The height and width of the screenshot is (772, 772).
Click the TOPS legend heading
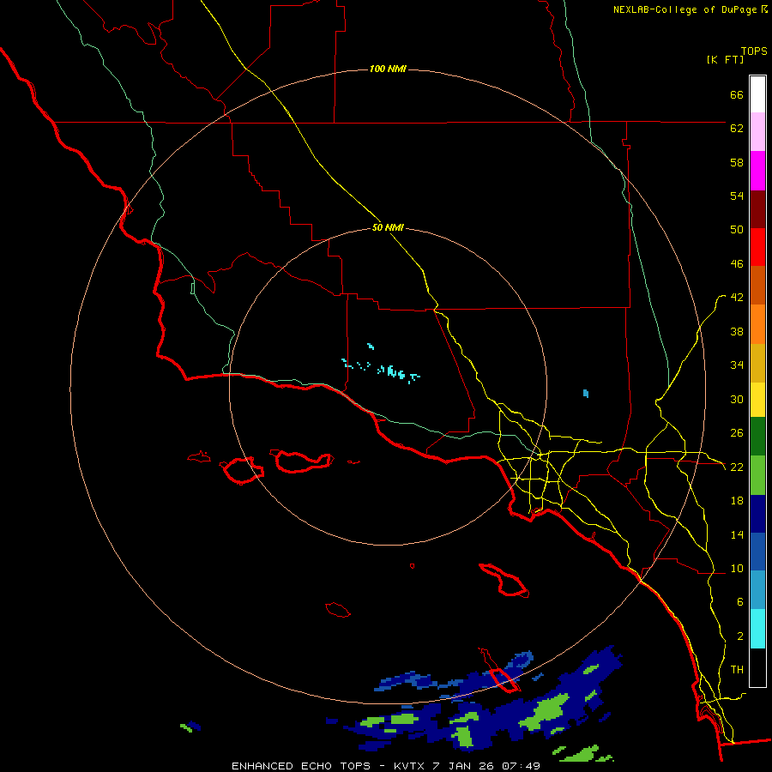[x=754, y=51]
